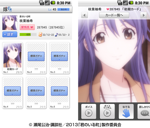Open the カード一覧へ card list
Screen dimensions: 150x128
114,15
